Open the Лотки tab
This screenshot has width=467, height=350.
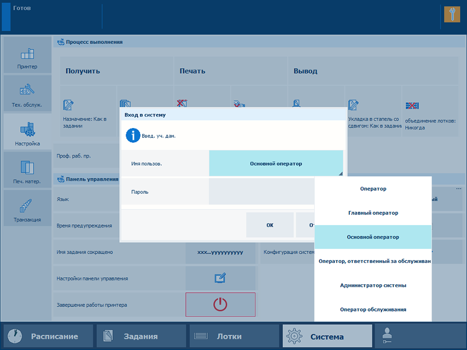coord(234,336)
